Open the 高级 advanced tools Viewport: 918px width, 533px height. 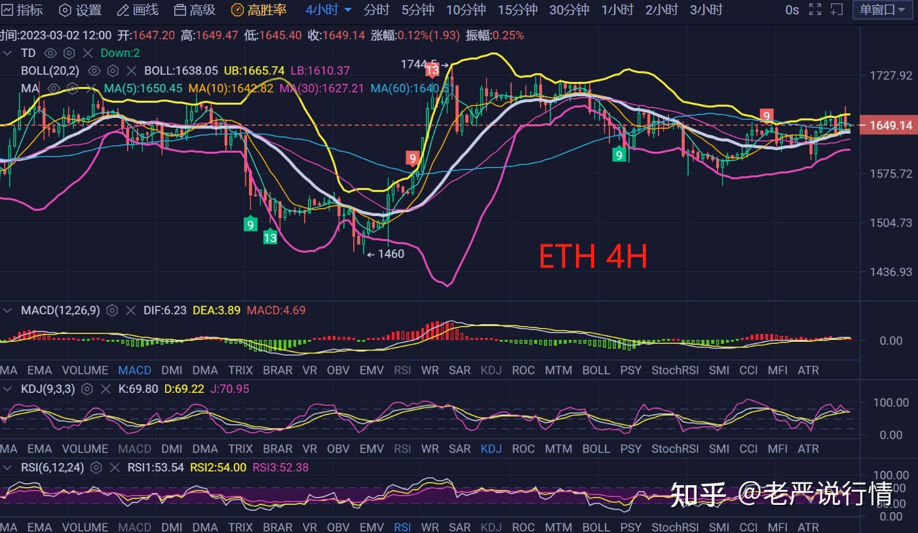[194, 10]
